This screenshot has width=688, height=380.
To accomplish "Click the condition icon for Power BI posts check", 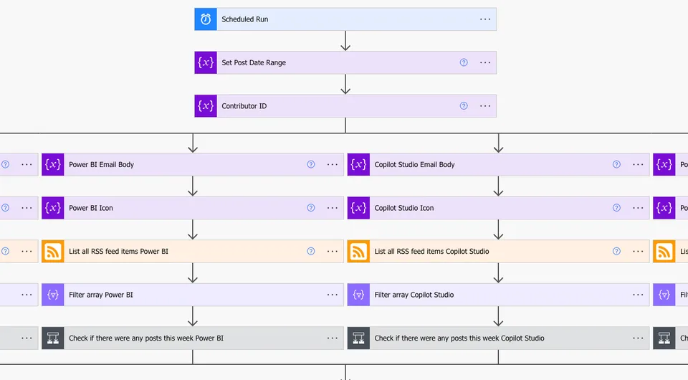I will (x=52, y=338).
